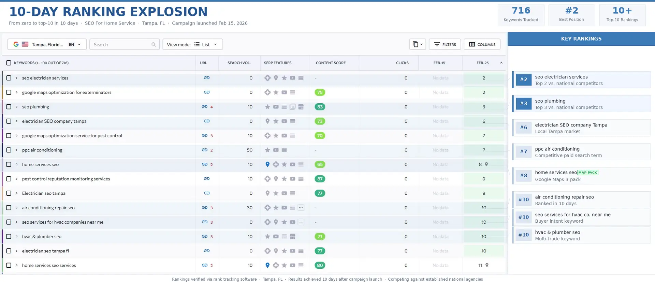Toggle the select-all keywords checkbox in header
The width and height of the screenshot is (655, 282).
tap(9, 63)
